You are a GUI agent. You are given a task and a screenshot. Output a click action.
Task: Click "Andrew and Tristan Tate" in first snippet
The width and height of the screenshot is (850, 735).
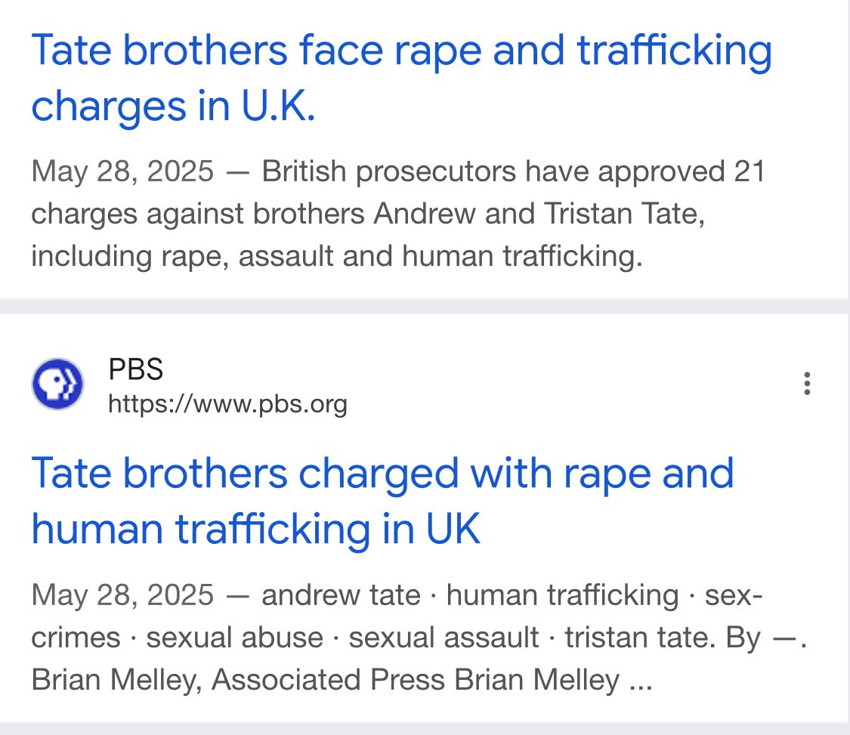click(539, 214)
